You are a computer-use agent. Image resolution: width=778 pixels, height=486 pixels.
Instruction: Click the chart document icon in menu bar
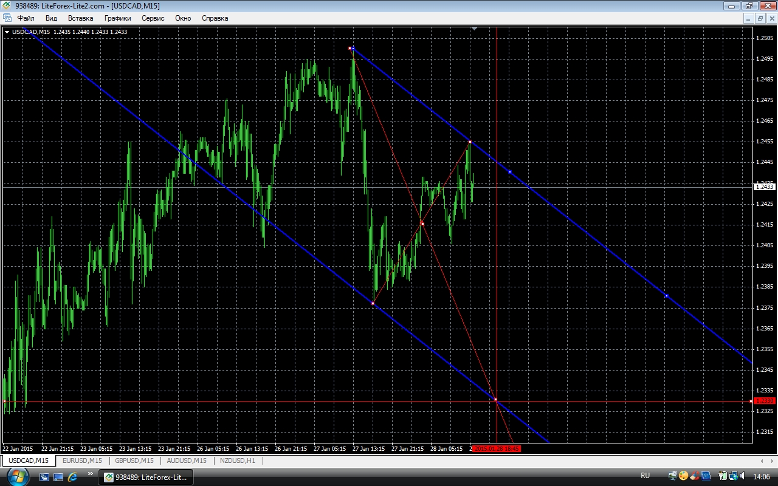[x=7, y=18]
